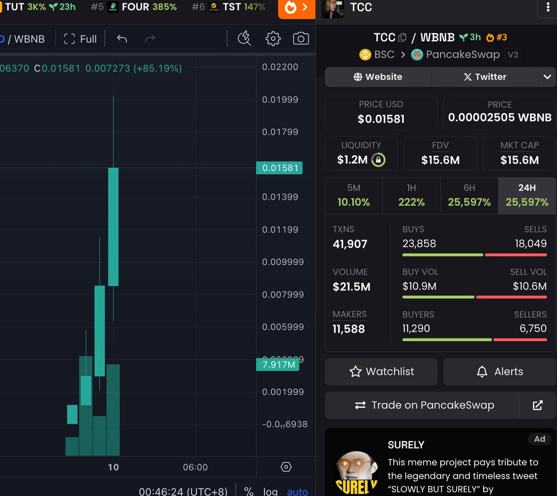Undo the last chart action
Image resolution: width=557 pixels, height=496 pixels.
[122, 38]
